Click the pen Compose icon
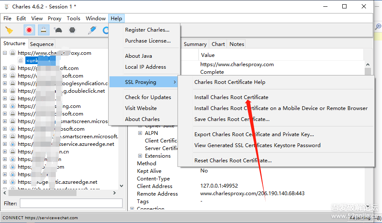Image resolution: width=382 pixels, height=223 pixels. (92, 30)
